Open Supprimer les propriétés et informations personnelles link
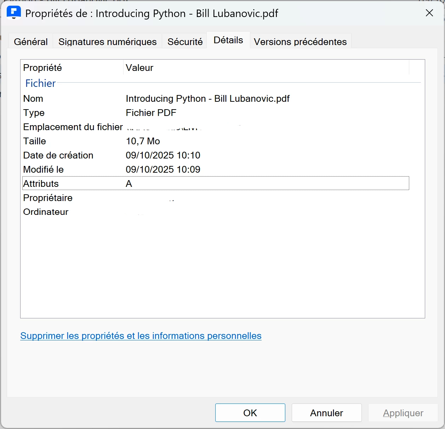 (x=141, y=336)
